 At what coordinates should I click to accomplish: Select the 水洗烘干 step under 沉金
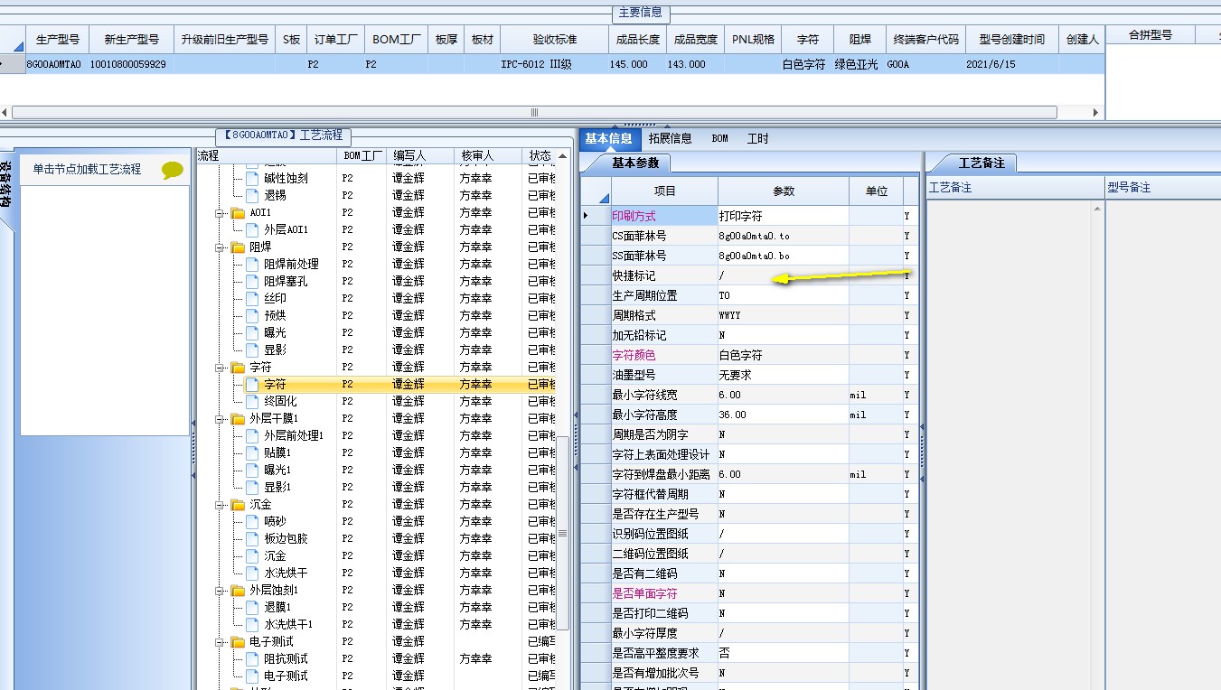point(286,573)
